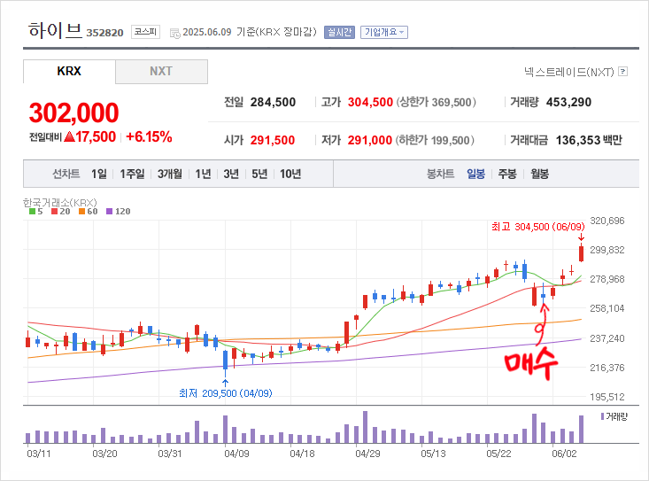Click the 하한가 199,500 lower limit text
This screenshot has height=481, width=649.
pyautogui.click(x=435, y=140)
